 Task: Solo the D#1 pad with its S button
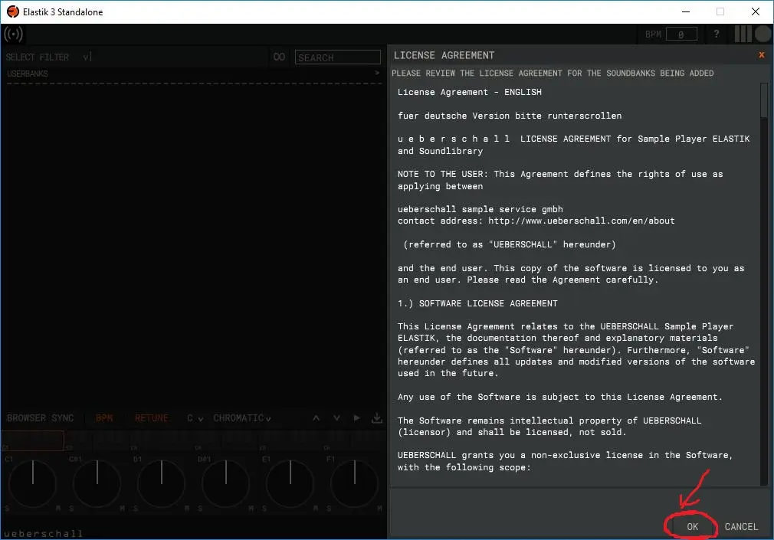200,508
